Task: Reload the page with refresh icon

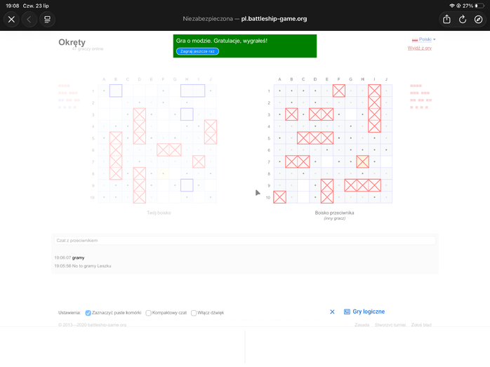Action: (463, 20)
